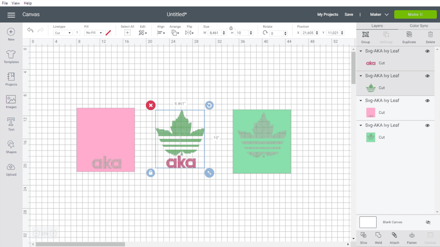Click the lock handle on selection
440x247 pixels.
pos(151,173)
